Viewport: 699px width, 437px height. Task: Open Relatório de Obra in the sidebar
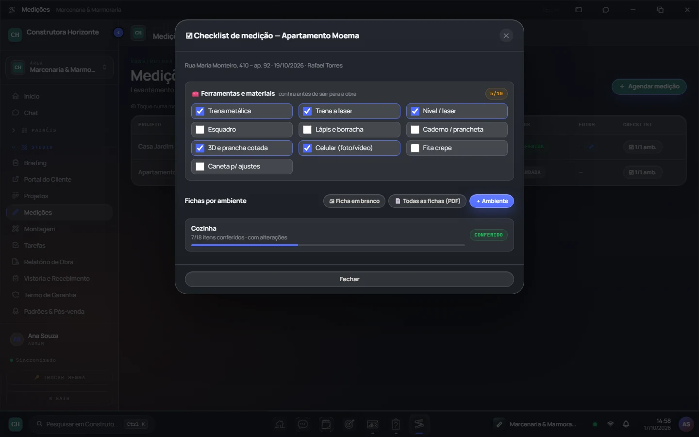60,262
